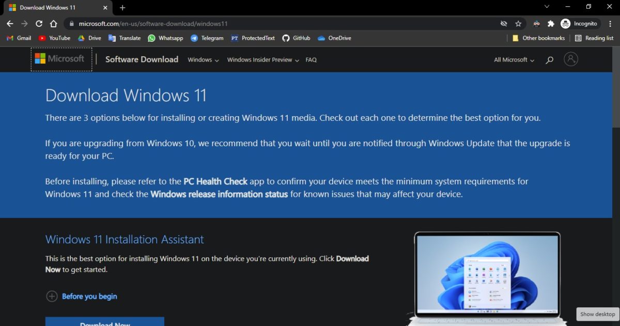Screen dimensions: 620x326
Task: Open the browser home page icon
Action: click(x=53, y=24)
